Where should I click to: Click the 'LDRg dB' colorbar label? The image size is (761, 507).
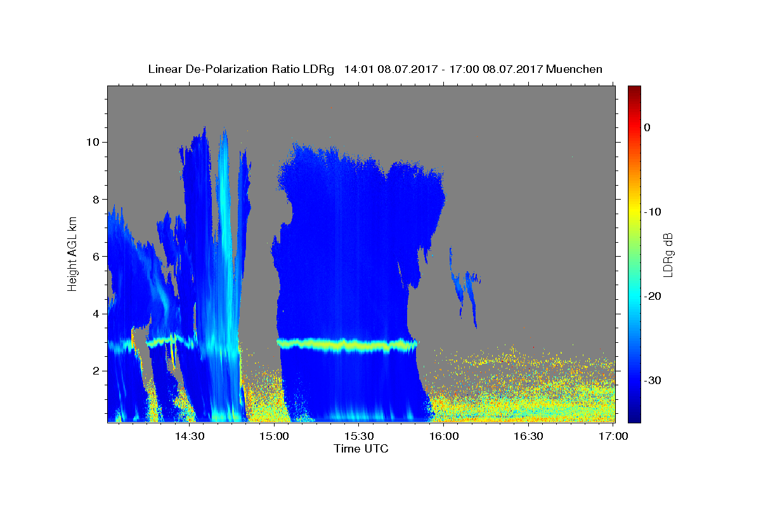(x=668, y=254)
